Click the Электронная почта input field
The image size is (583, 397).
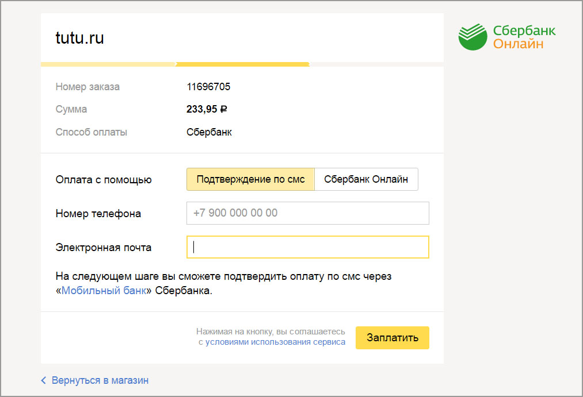(x=308, y=247)
